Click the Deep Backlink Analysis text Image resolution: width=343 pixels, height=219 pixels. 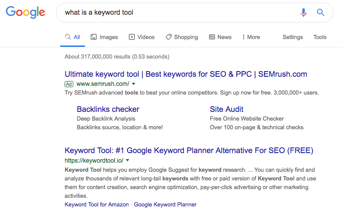(x=106, y=118)
